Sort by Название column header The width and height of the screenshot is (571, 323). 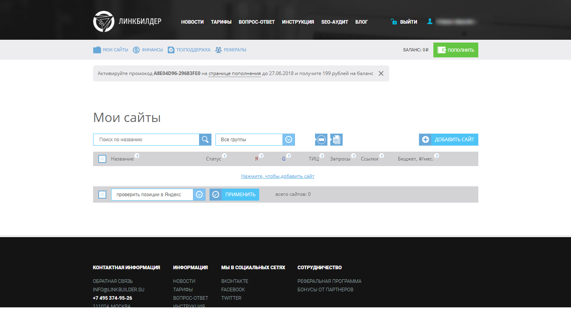(x=122, y=159)
